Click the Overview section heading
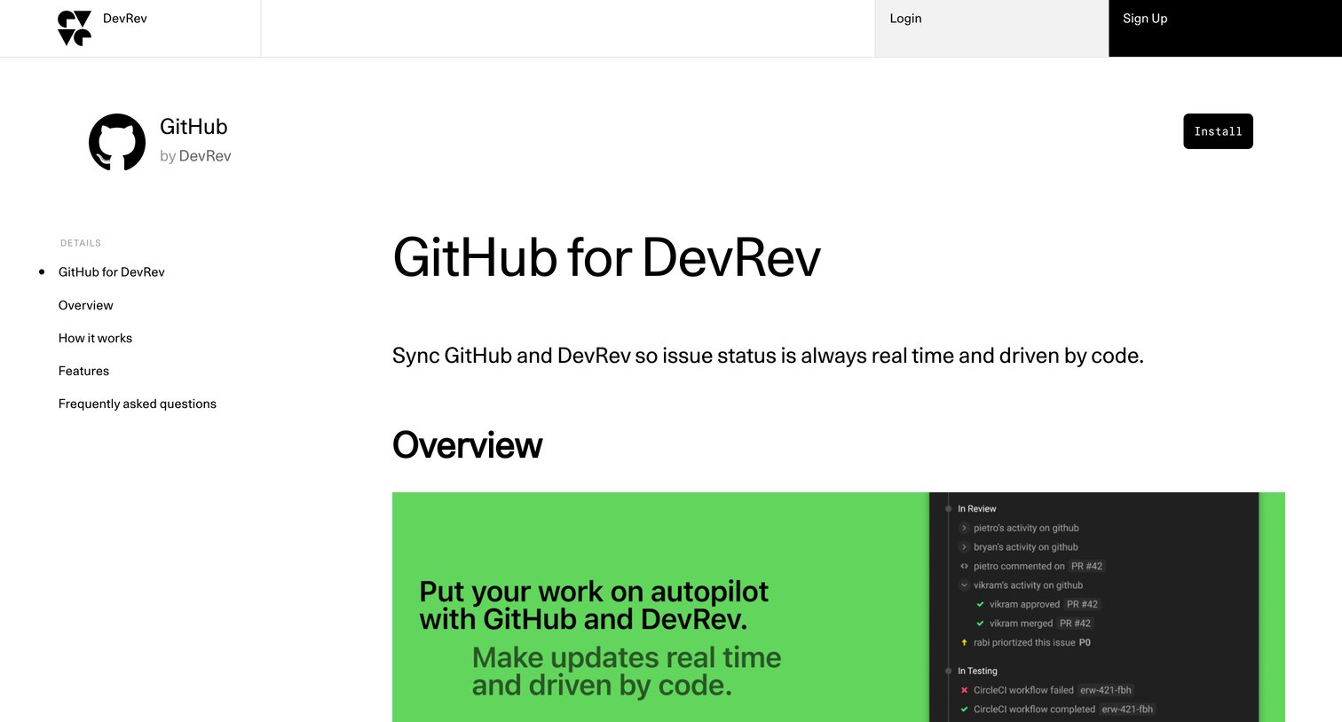The image size is (1342, 722). (467, 445)
